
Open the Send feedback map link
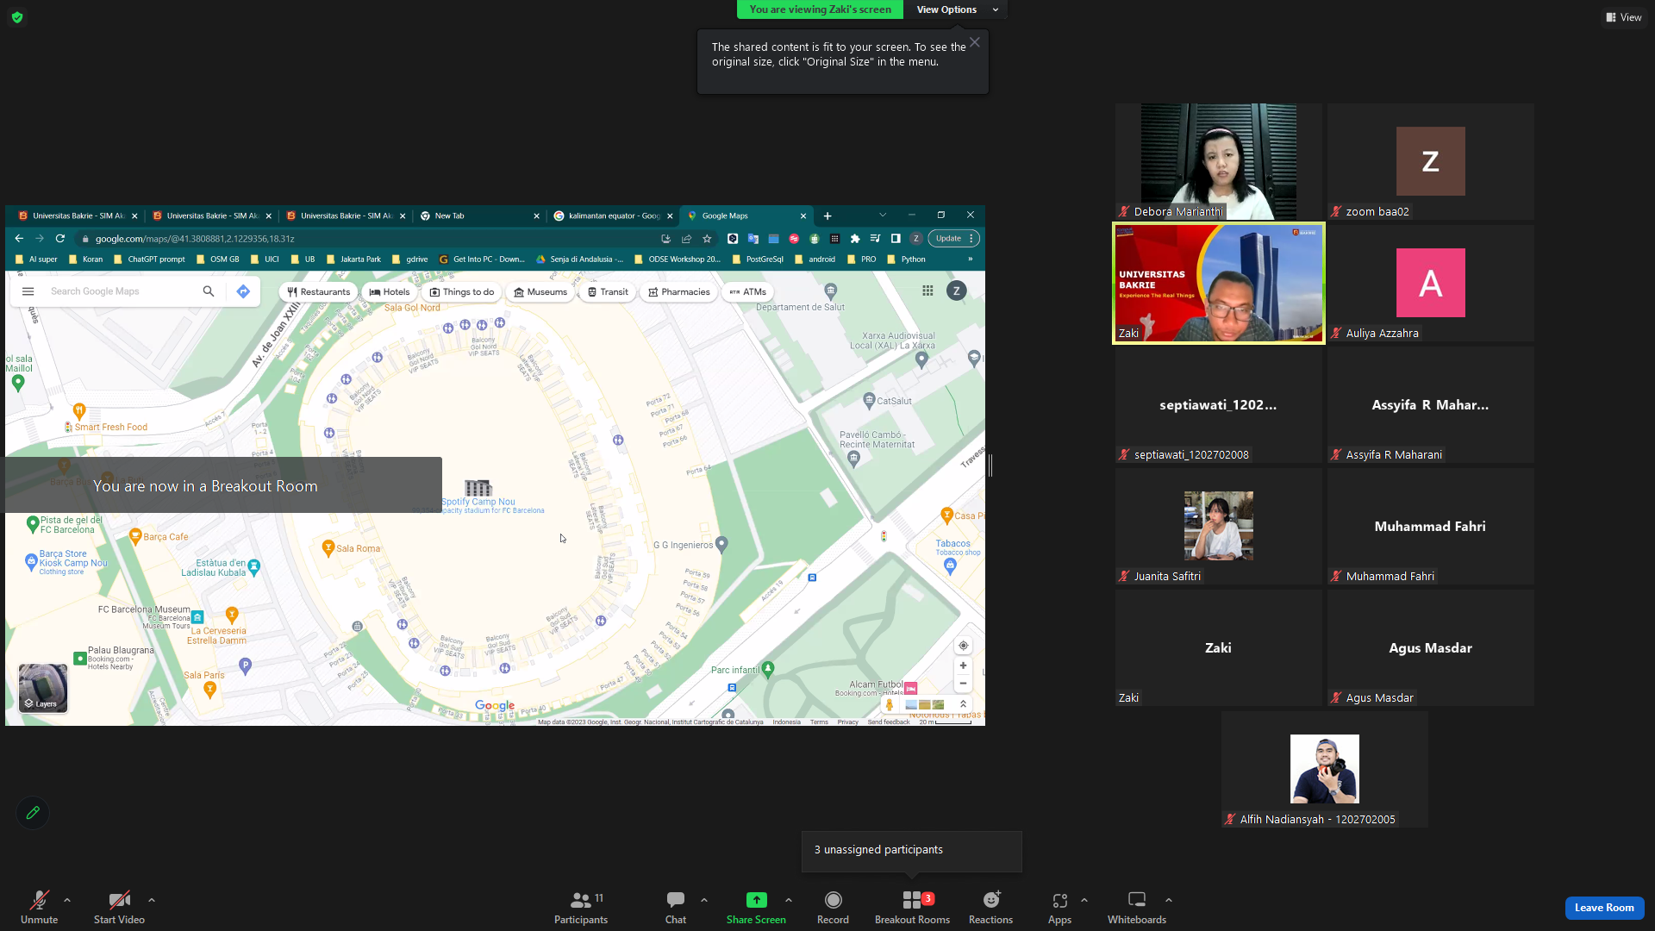(x=889, y=722)
